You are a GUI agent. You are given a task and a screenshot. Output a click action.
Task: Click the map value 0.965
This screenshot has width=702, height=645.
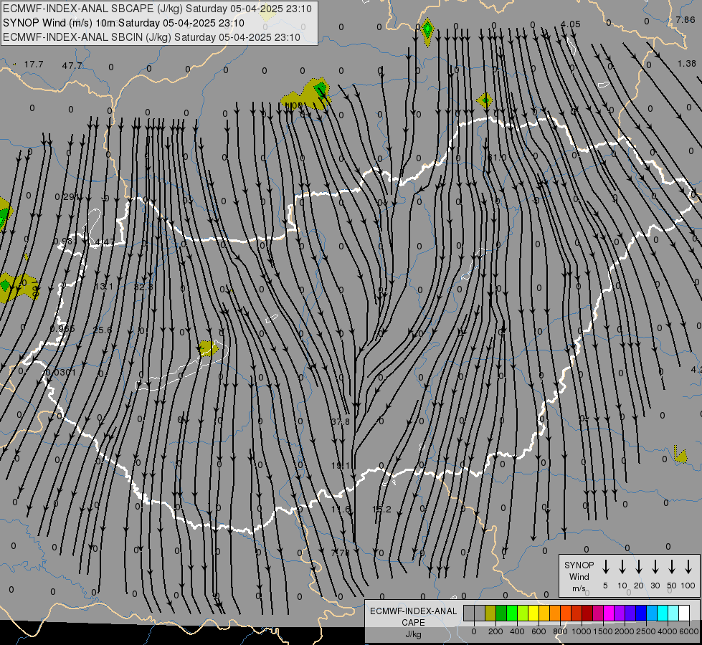click(x=62, y=329)
